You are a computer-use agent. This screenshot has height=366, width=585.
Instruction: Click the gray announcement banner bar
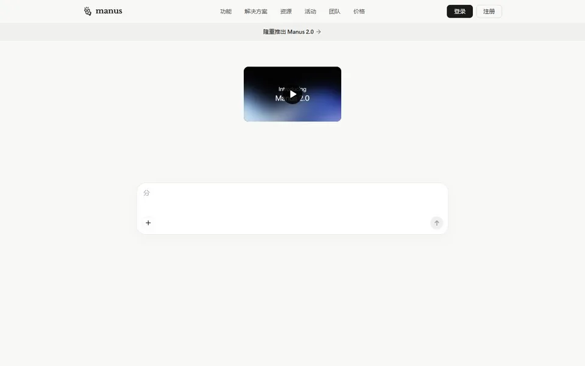point(292,32)
